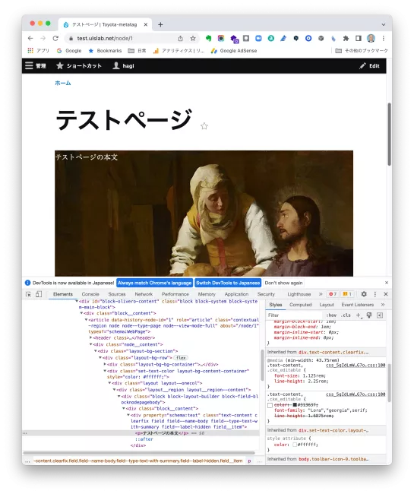
Task: Switch to the Application tab
Action: (236, 294)
